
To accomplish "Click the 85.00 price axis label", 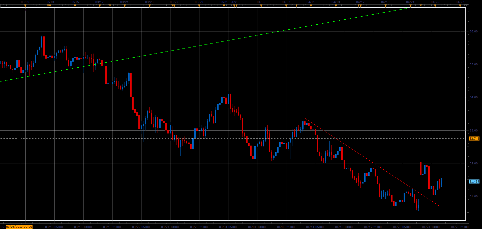I will 473,64.
